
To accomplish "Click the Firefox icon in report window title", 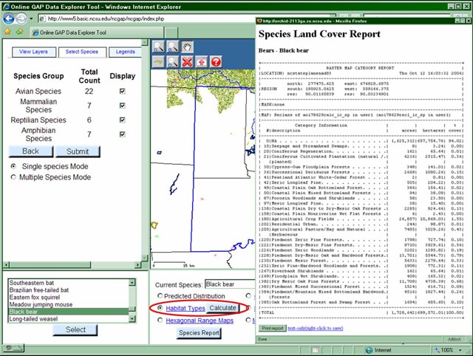I will tap(259, 21).
